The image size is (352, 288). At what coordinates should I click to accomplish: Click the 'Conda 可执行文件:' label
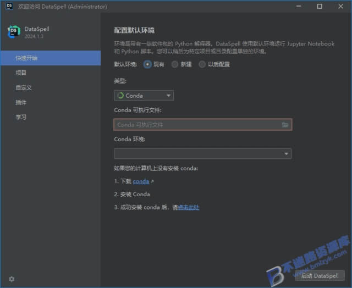[137, 110]
